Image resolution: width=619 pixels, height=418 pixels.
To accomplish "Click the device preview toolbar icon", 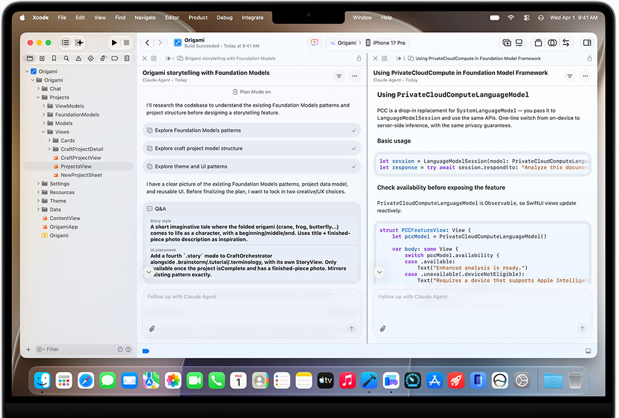I will [519, 43].
